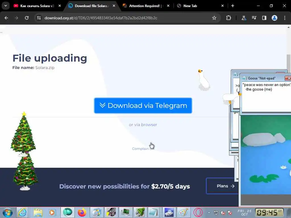
Task: Open Chrome Labs flask icon
Action: pyautogui.click(x=244, y=18)
